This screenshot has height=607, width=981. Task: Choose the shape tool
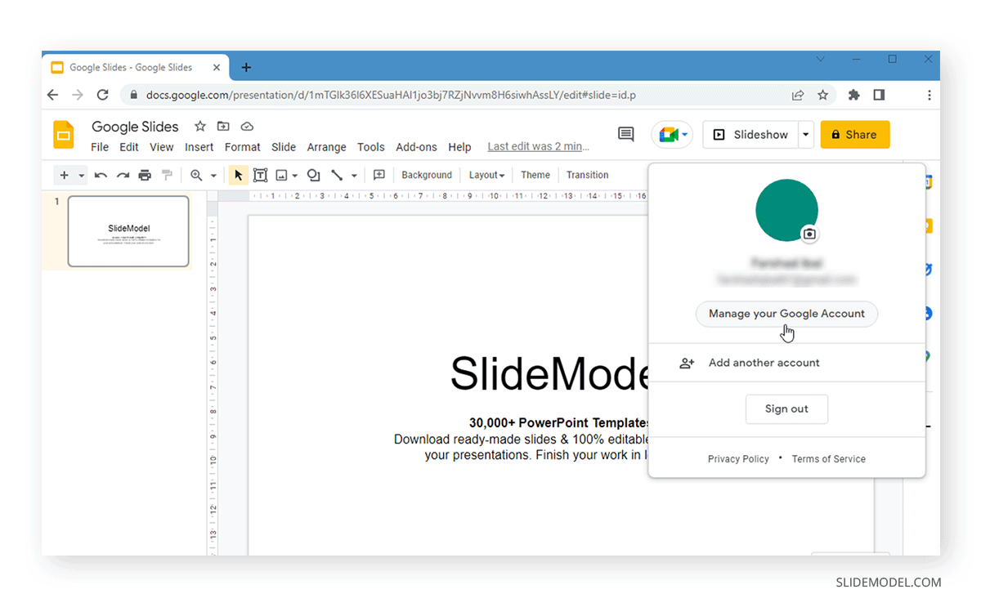[313, 175]
